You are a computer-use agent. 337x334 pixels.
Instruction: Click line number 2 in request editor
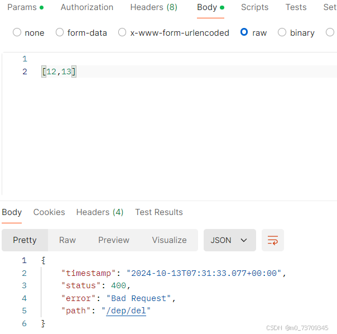[25, 71]
